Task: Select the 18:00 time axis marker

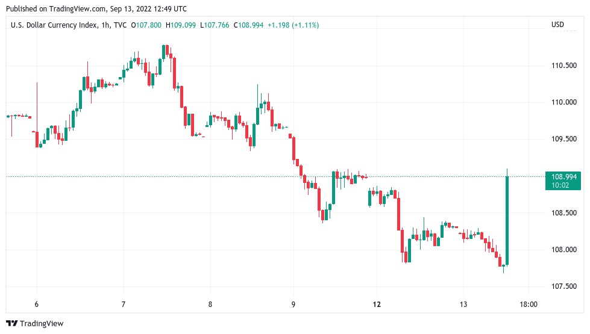Action: point(529,305)
